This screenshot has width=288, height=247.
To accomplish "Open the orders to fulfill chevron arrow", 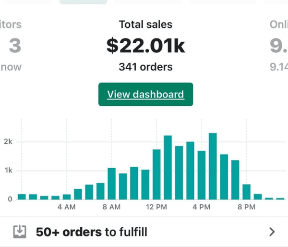I will click(x=272, y=232).
